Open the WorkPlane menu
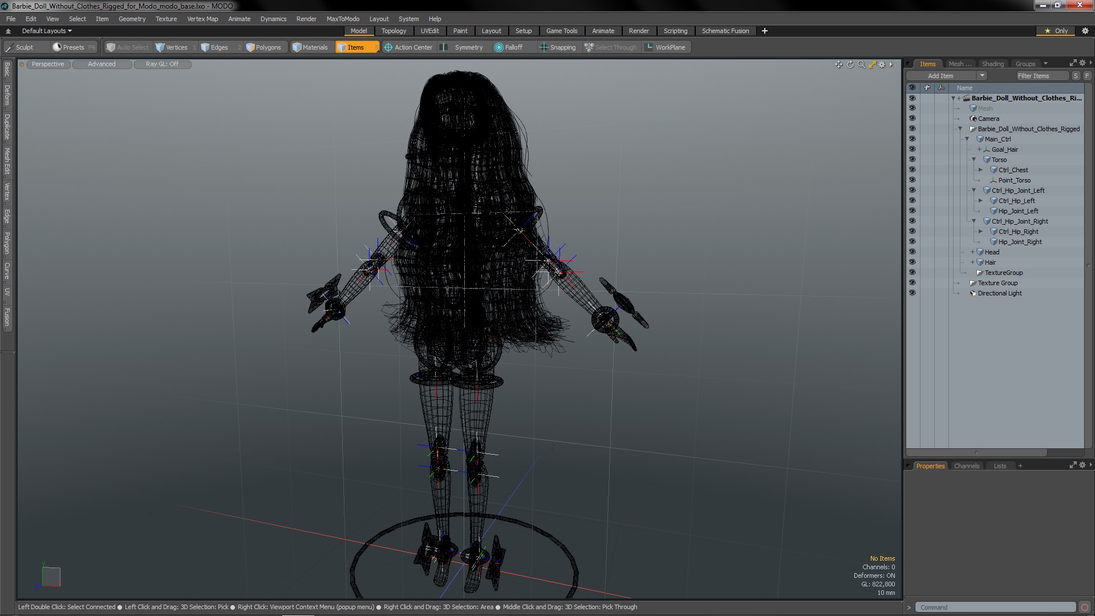This screenshot has height=616, width=1095. click(666, 47)
